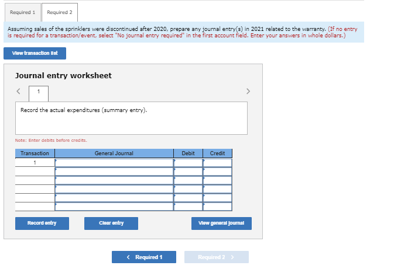Click the fifth row Credit field
The height and width of the screenshot is (269, 401).
(x=217, y=198)
